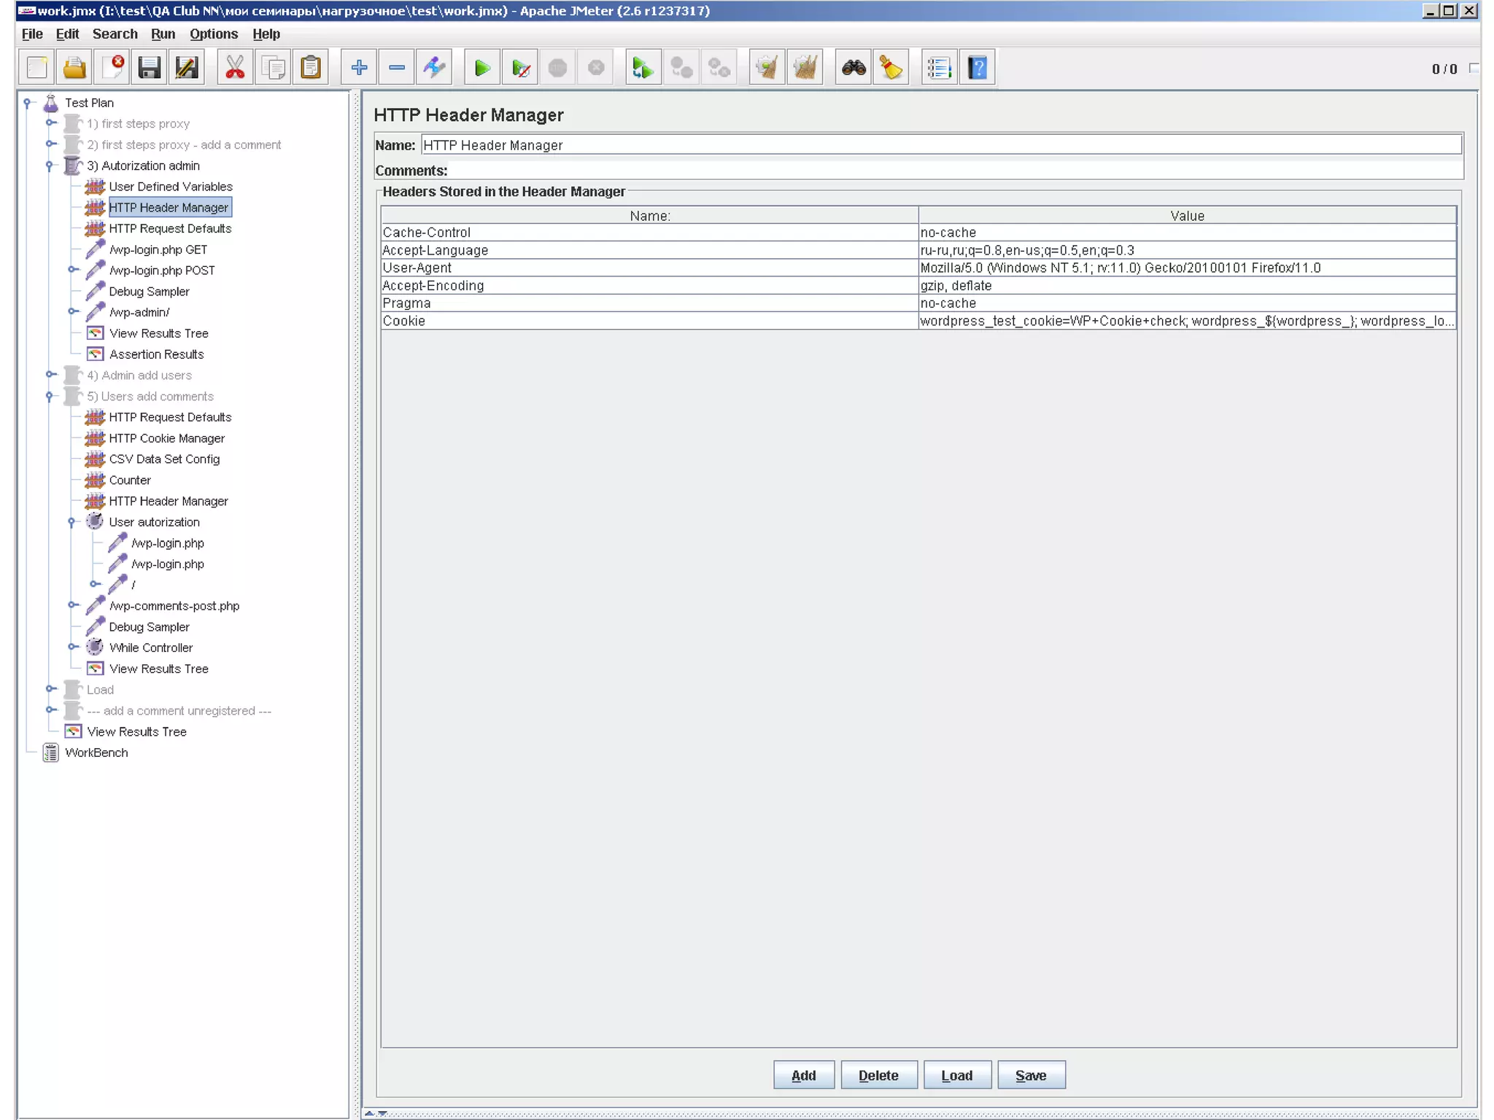The height and width of the screenshot is (1120, 1494).
Task: Collapse the User autorization controller node
Action: click(x=71, y=522)
